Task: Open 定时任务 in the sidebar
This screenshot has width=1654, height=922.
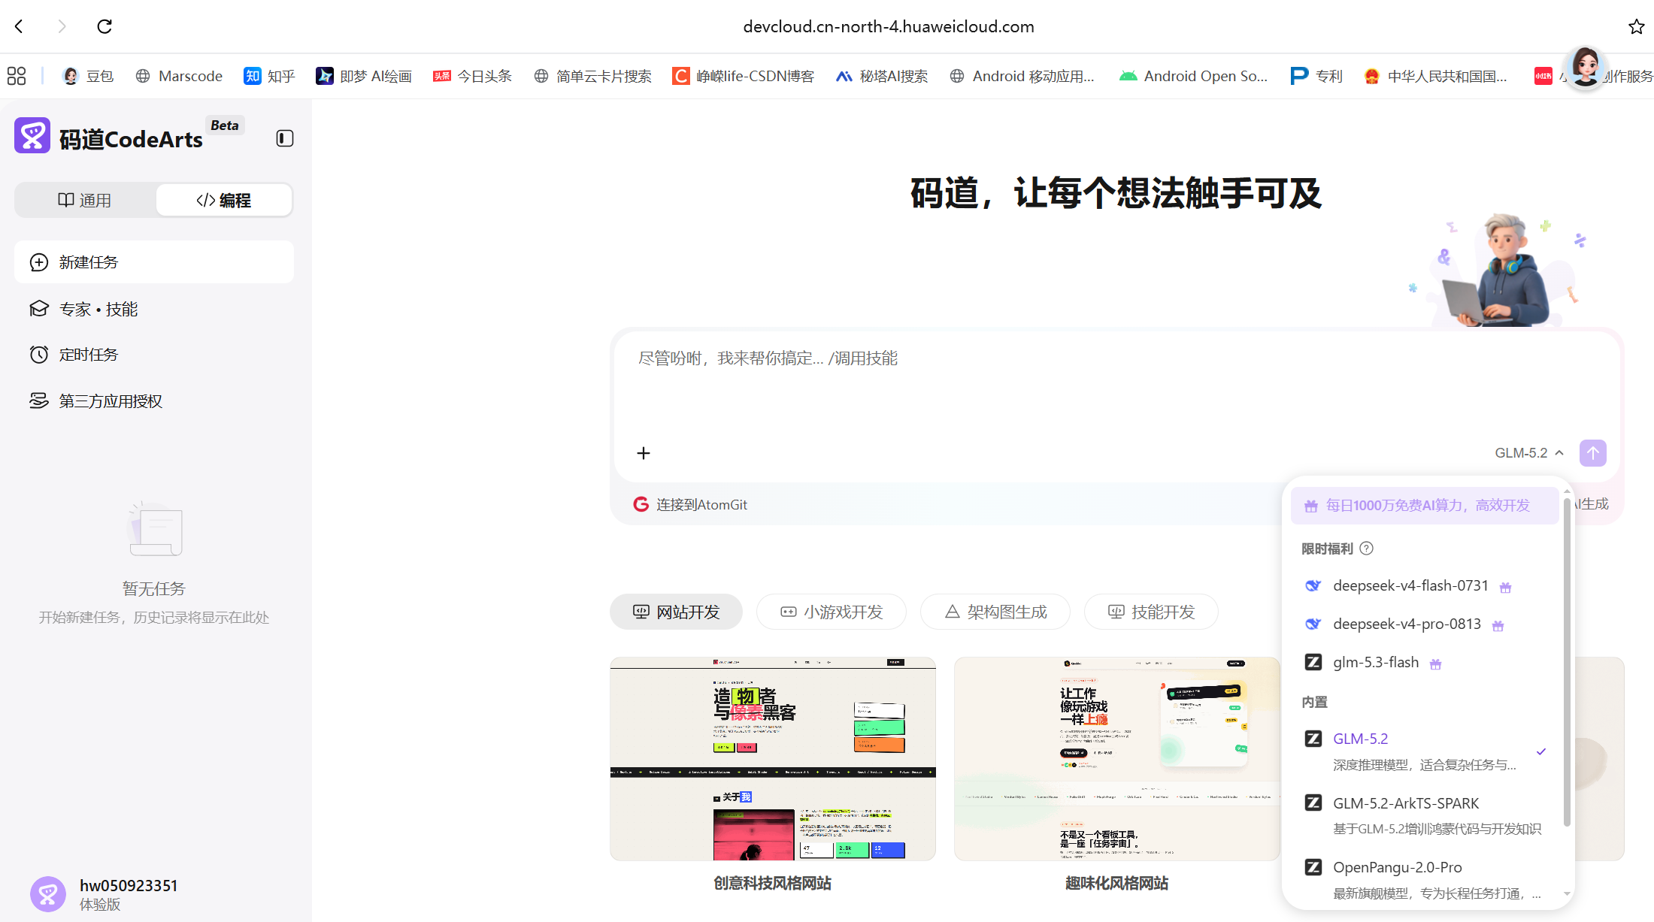Action: tap(154, 355)
